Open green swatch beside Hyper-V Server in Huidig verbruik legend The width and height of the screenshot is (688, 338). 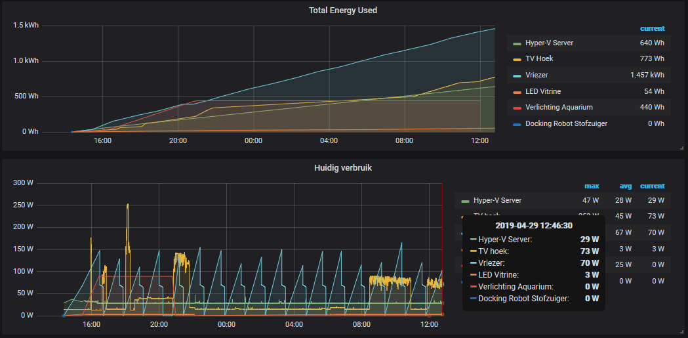[466, 201]
